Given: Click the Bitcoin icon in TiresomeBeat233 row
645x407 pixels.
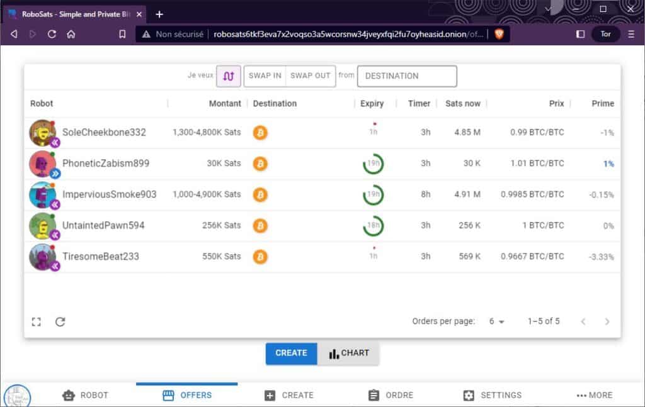Looking at the screenshot, I should point(260,257).
